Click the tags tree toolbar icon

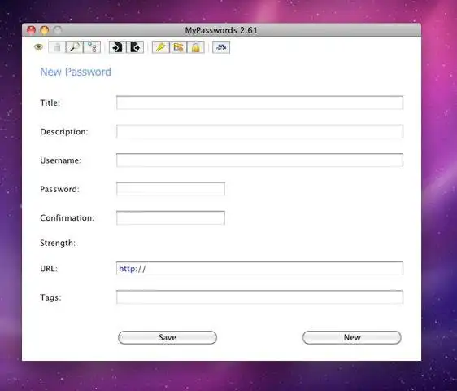click(x=92, y=47)
